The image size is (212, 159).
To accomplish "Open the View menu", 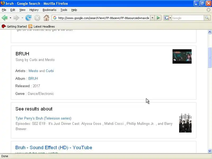I will point(22,10).
